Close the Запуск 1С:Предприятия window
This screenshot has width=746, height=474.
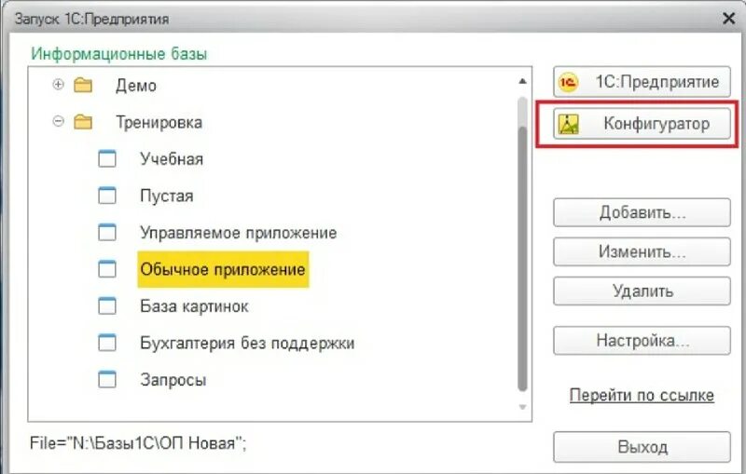[728, 19]
